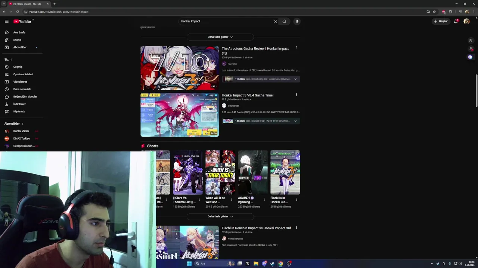
Task: Open Fischl Is In Honkai short
Action: (x=285, y=173)
